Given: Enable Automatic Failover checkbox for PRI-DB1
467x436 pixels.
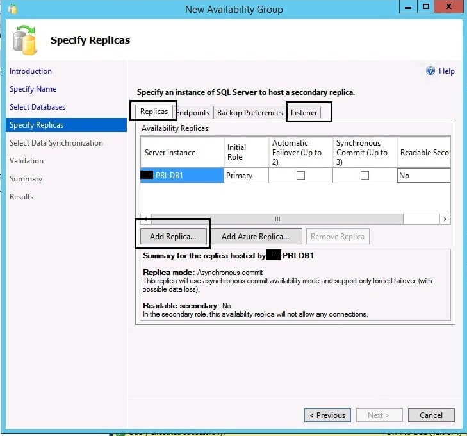Looking at the screenshot, I should click(x=300, y=176).
